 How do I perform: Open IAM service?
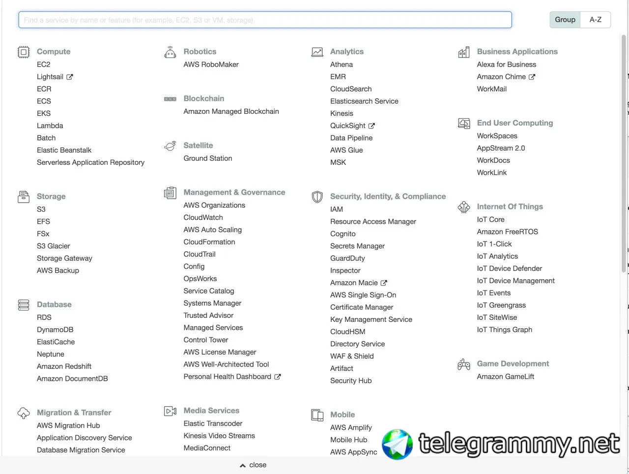(x=337, y=209)
